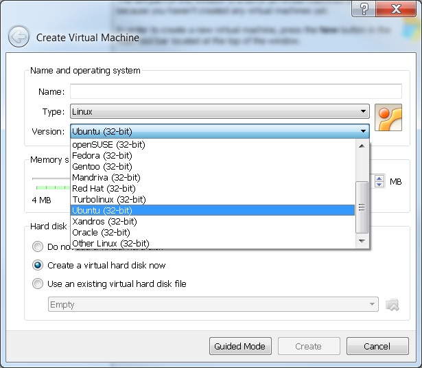Collapse the Version dropdown showing Ubuntu (32-bit)
422x368 pixels.
click(x=220, y=131)
